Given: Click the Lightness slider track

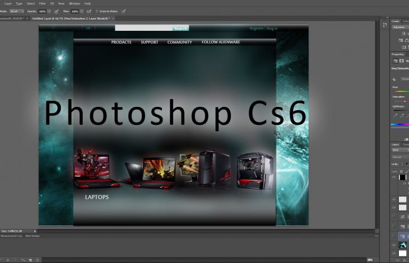Looking at the screenshot, I should tap(401, 110).
